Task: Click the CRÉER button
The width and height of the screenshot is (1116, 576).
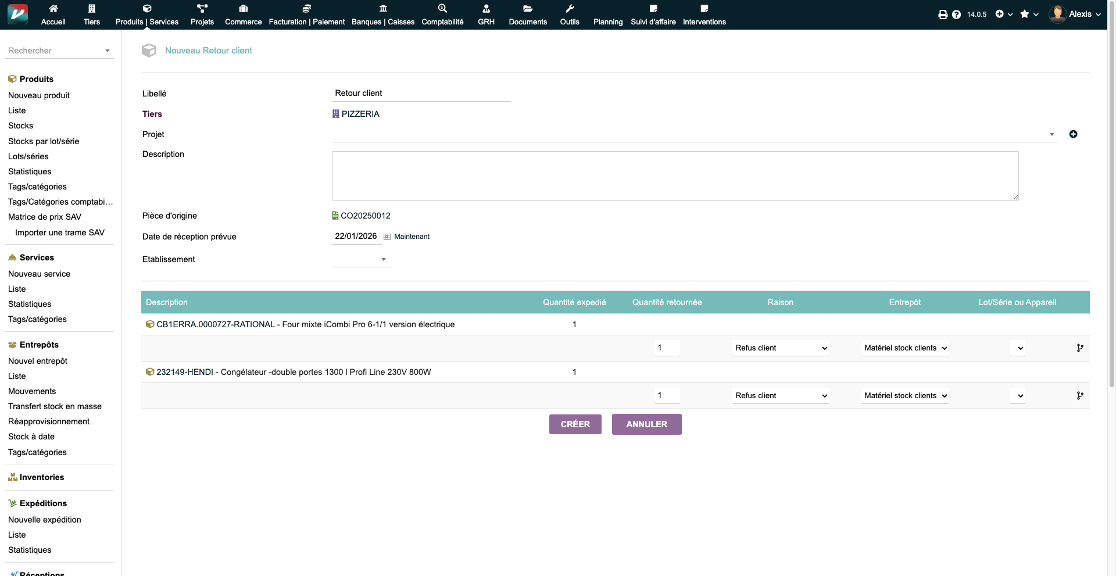Action: (x=575, y=424)
